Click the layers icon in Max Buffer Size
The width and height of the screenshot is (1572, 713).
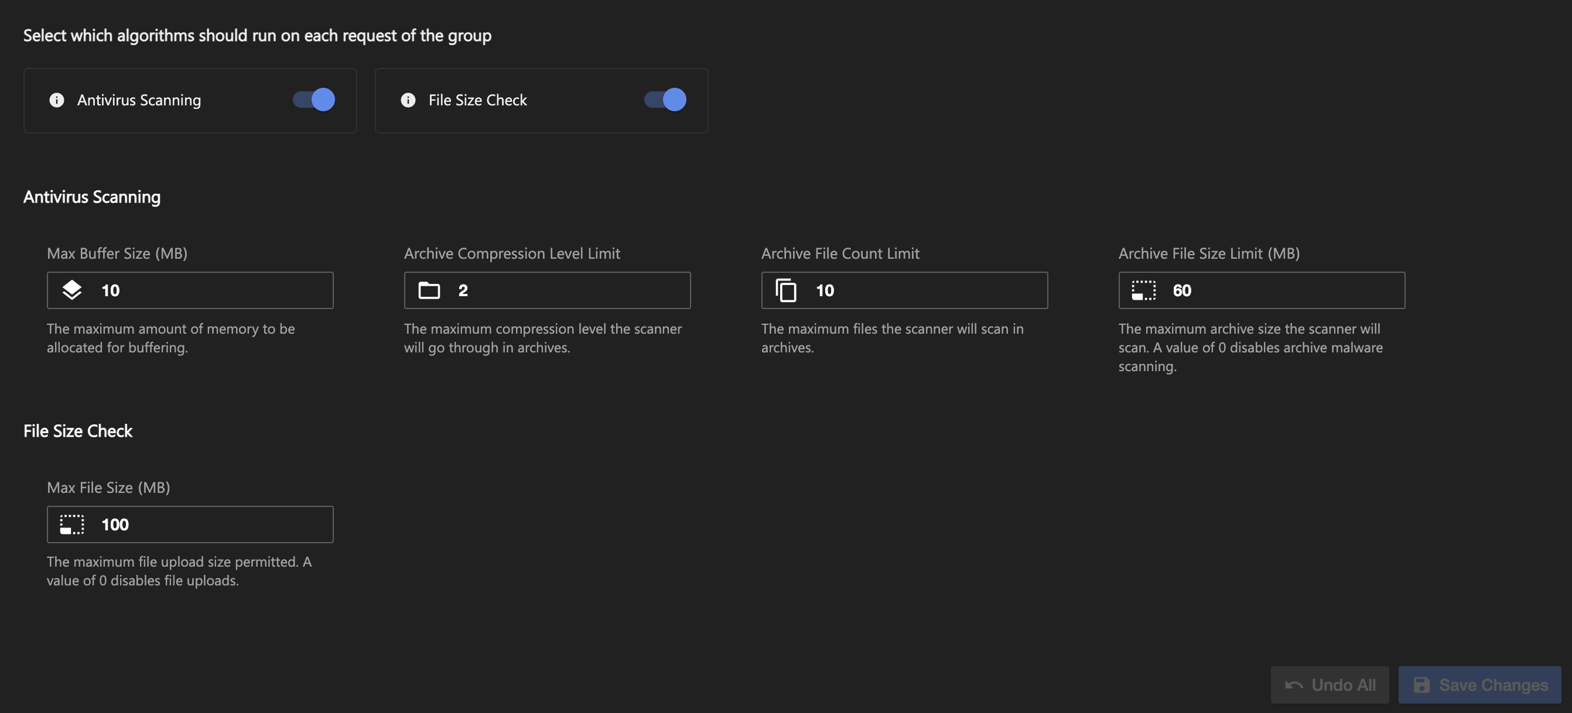[x=72, y=290]
